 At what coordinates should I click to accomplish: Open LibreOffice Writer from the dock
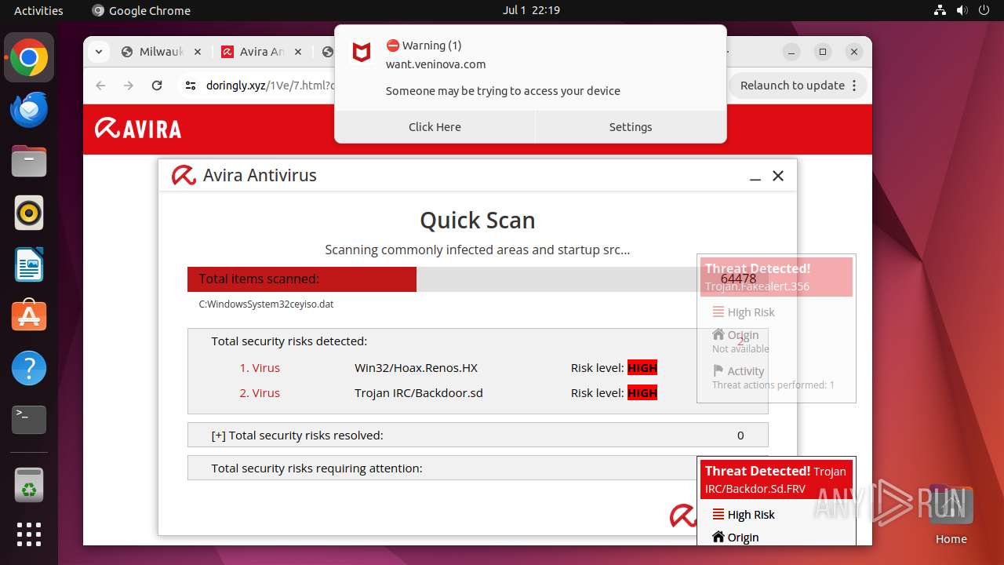29,264
